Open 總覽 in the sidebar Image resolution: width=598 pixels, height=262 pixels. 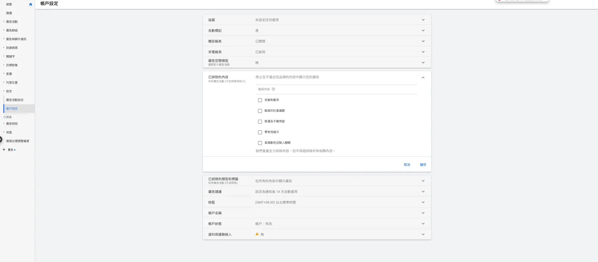click(x=9, y=4)
